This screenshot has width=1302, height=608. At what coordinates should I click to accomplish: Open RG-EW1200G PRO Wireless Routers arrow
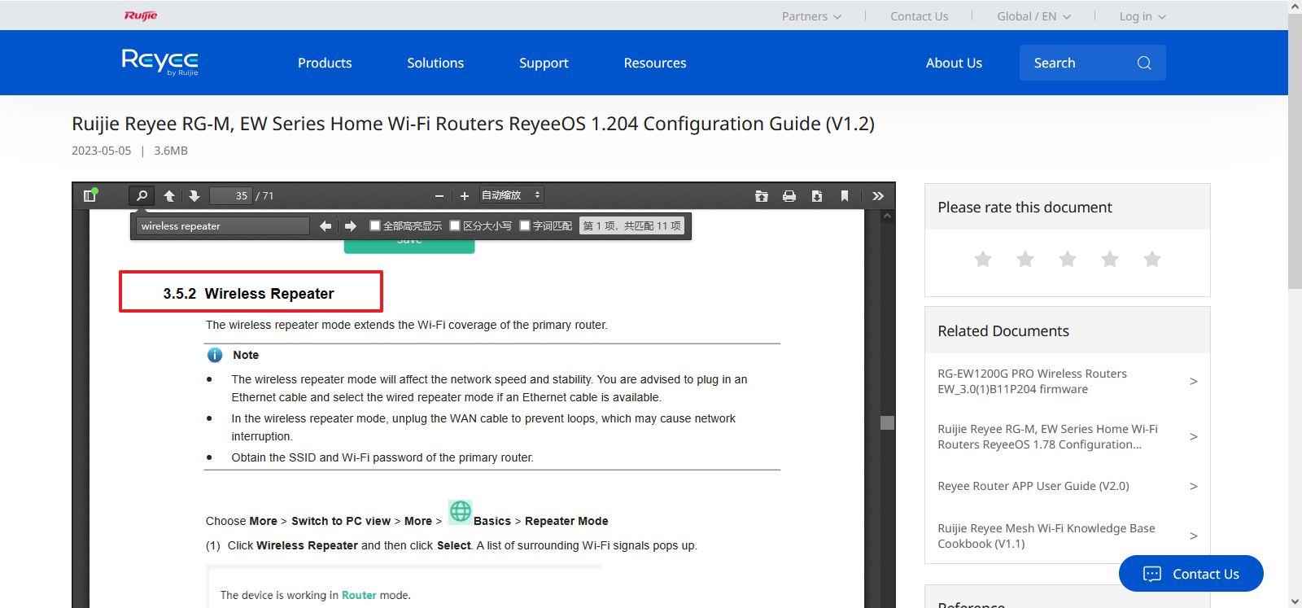(1194, 381)
